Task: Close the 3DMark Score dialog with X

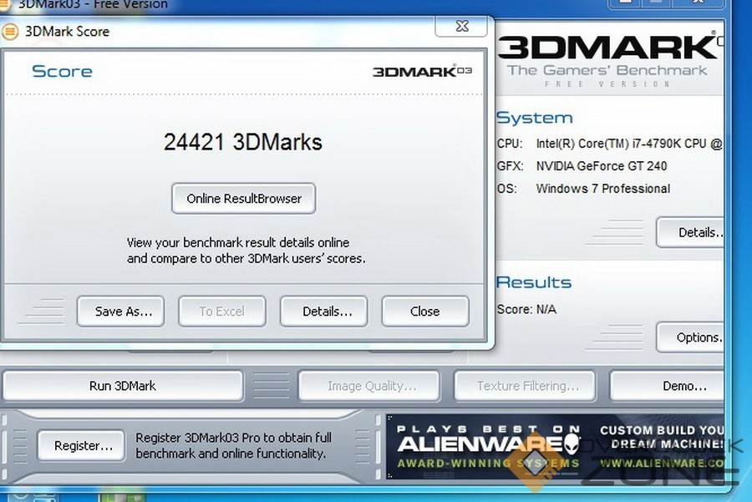Action: pyautogui.click(x=461, y=27)
